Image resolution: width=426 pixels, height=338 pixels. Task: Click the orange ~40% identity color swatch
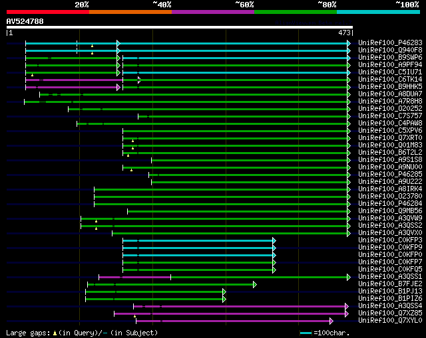[130, 12]
